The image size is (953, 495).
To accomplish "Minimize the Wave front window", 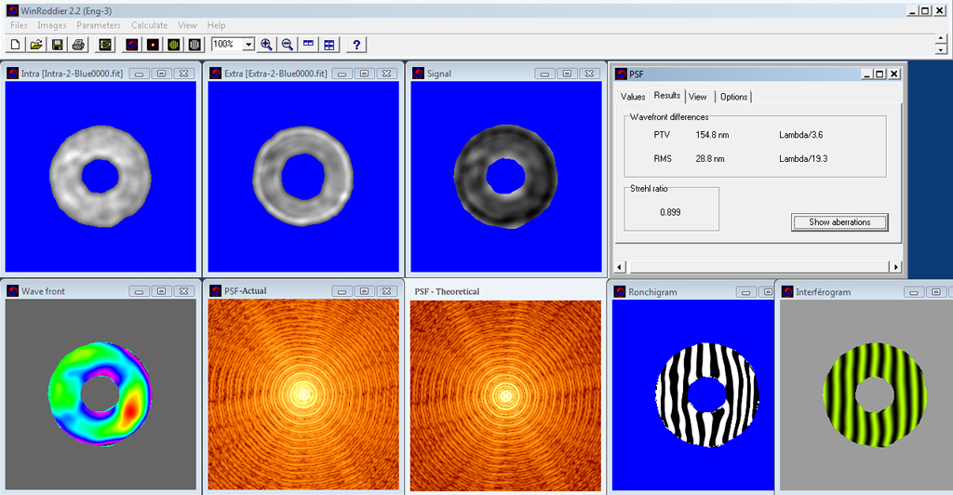I will (x=140, y=291).
